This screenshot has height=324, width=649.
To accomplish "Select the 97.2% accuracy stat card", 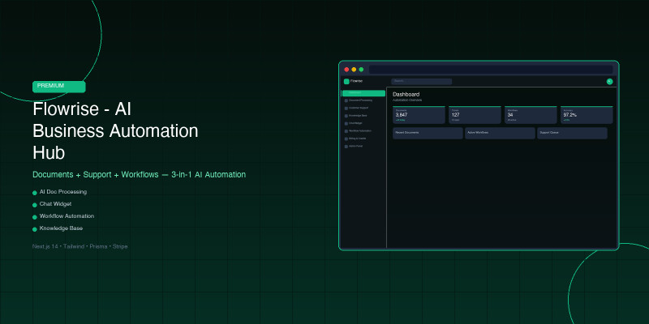I will 587,115.
